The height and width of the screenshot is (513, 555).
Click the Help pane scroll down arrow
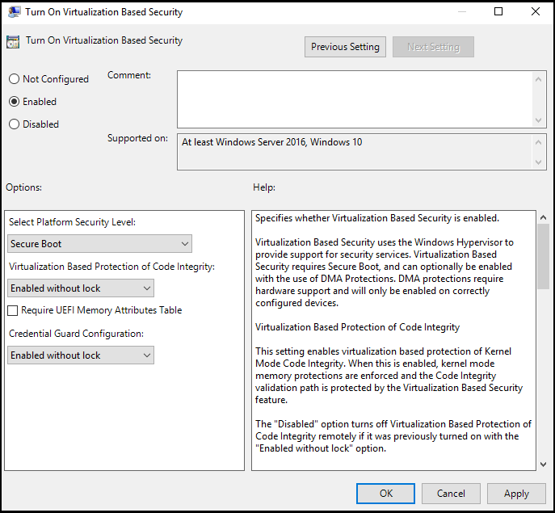(542, 463)
